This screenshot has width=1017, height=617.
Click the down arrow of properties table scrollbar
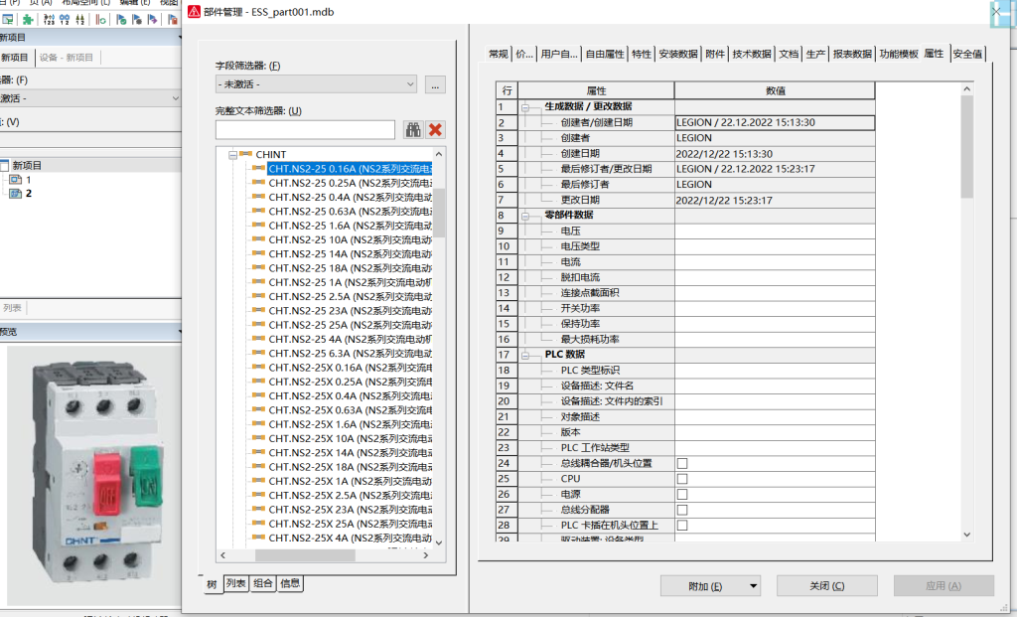click(967, 535)
